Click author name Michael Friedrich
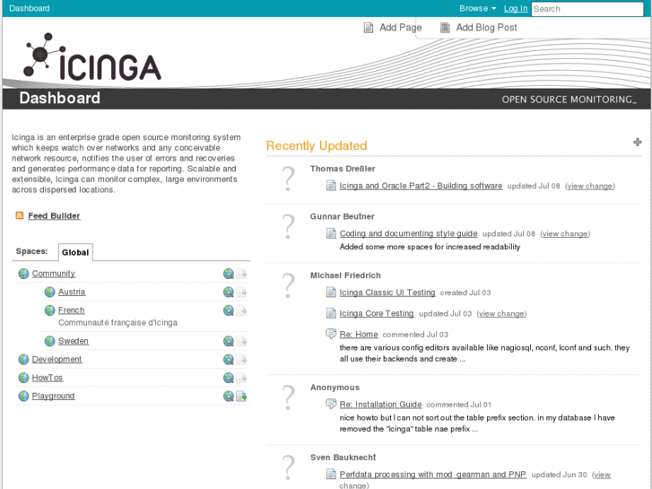The height and width of the screenshot is (489, 652). click(345, 275)
